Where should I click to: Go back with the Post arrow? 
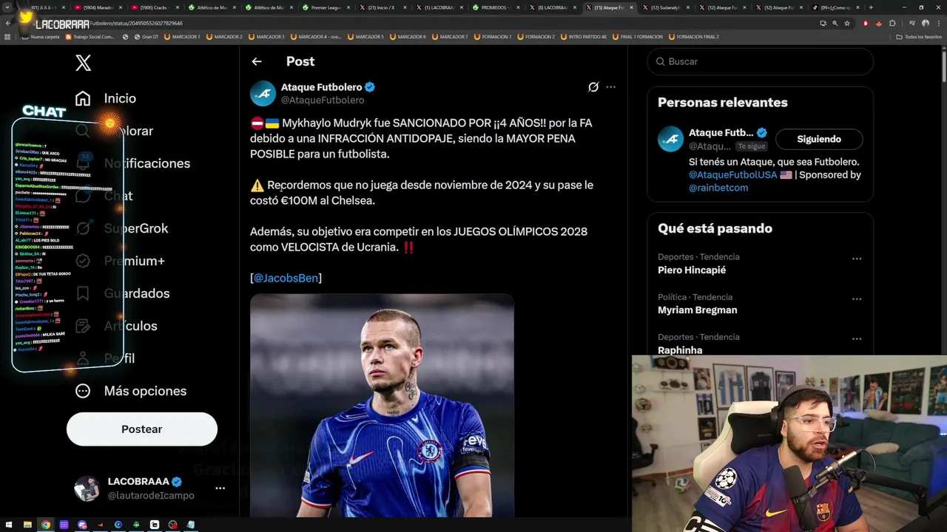click(x=257, y=61)
